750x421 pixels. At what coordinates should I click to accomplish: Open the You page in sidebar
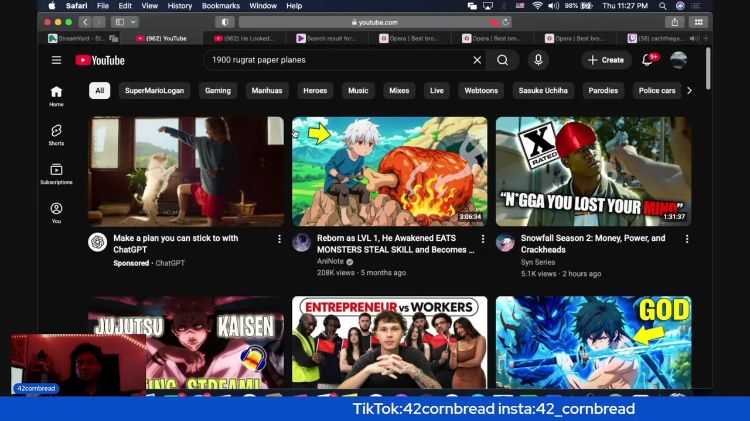pos(56,213)
